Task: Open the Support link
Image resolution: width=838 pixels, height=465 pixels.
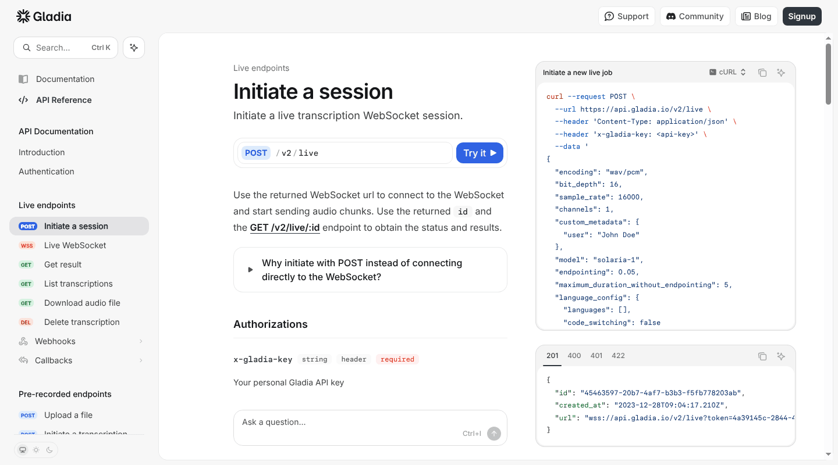Action: click(627, 16)
